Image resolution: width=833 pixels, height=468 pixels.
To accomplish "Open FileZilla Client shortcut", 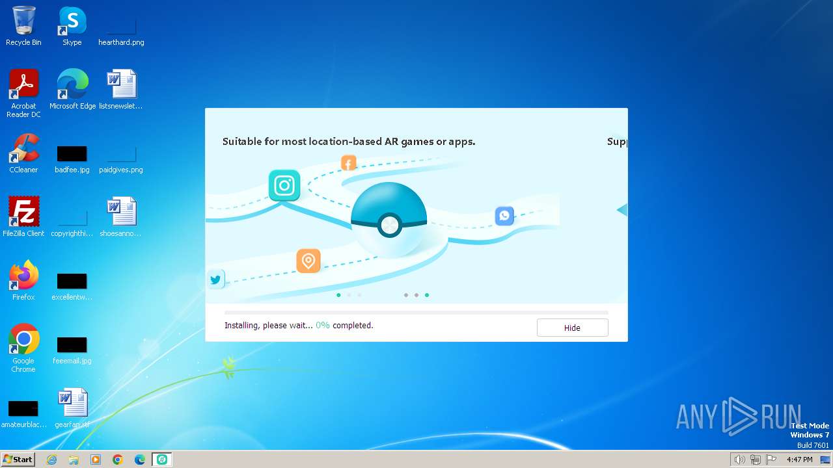I will click(x=23, y=217).
